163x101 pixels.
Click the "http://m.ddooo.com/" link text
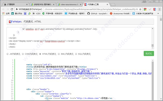tap(89, 98)
